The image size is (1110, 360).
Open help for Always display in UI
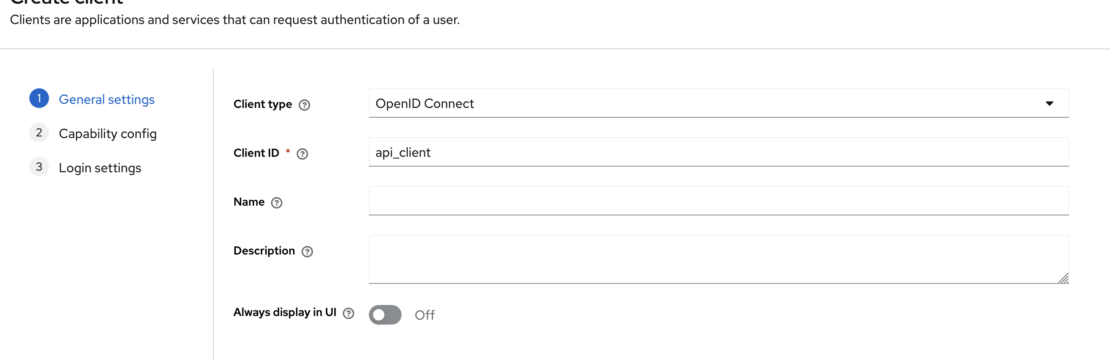pyautogui.click(x=349, y=314)
